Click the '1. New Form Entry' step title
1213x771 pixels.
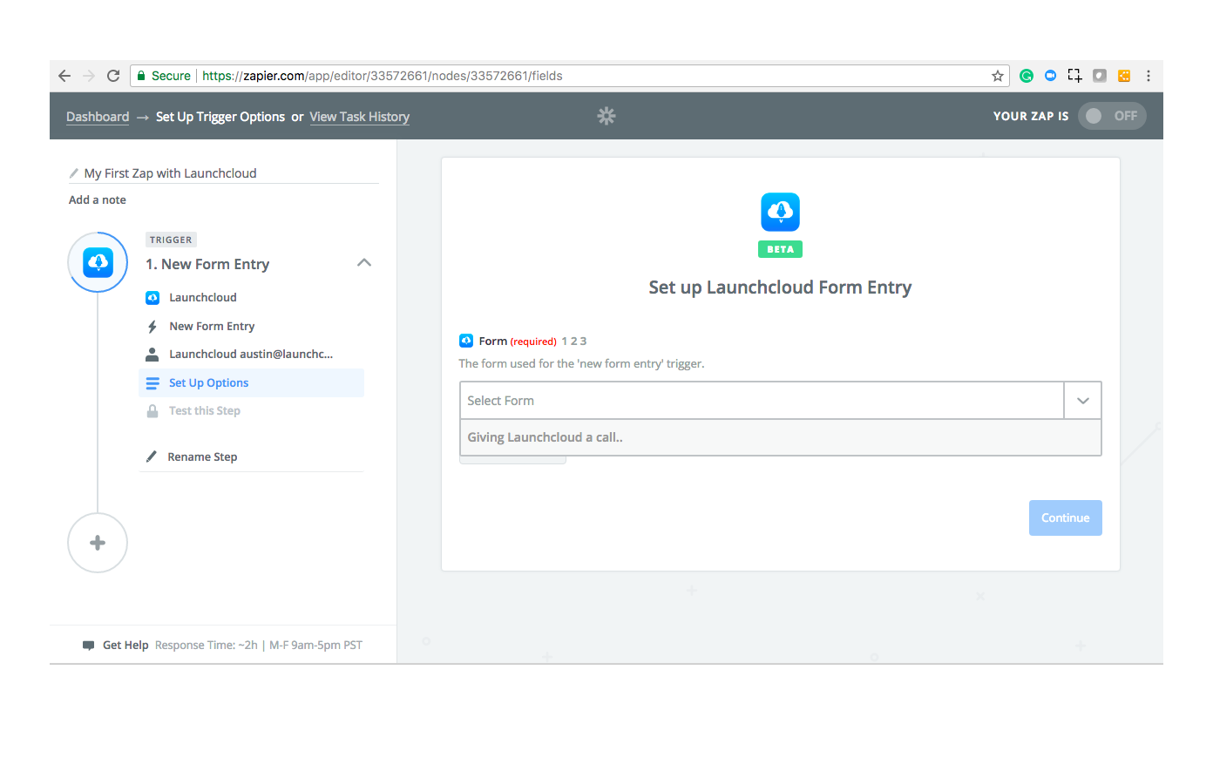[x=207, y=264]
